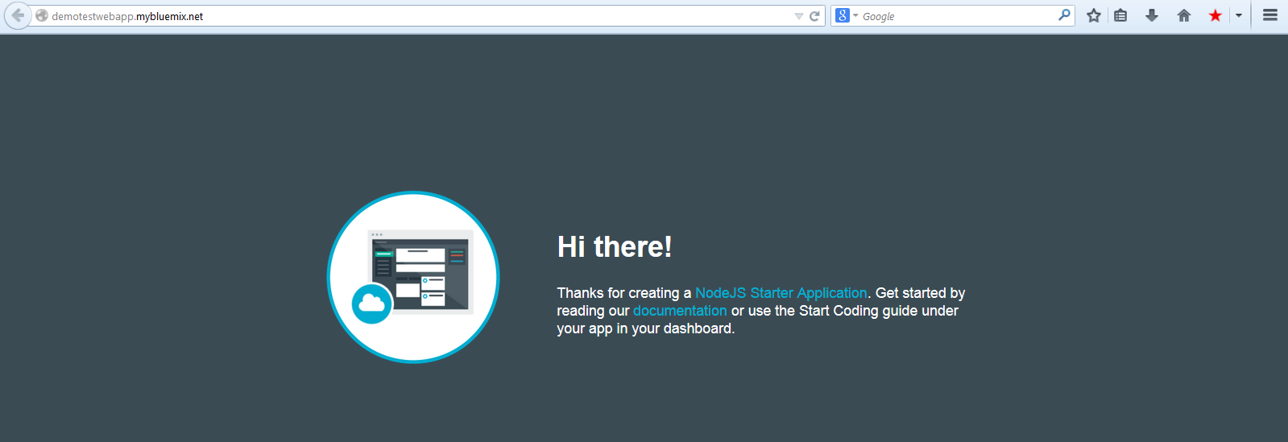Reload the page with the refresh icon
This screenshot has height=442, width=1288.
(x=814, y=16)
